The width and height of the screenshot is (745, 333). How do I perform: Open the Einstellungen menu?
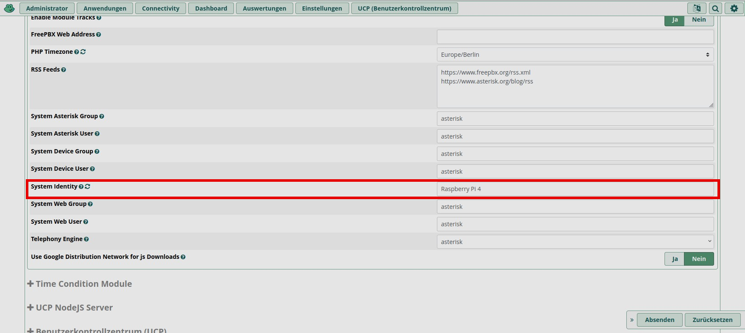coord(322,8)
